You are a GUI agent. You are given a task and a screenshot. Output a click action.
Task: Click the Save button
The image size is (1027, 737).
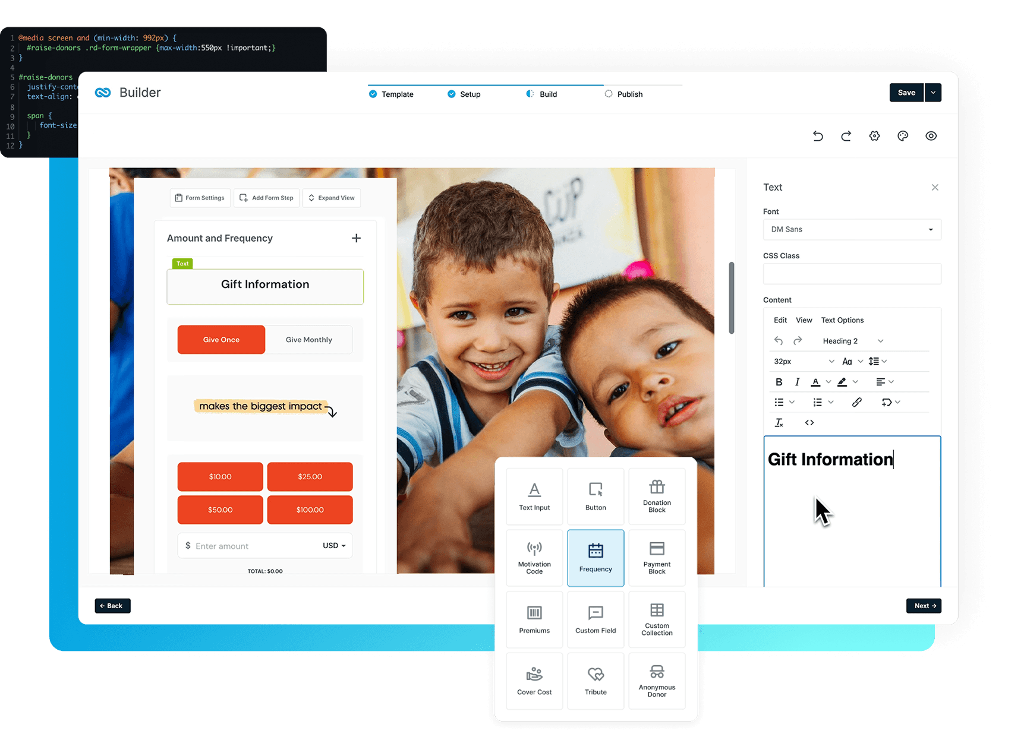click(906, 93)
